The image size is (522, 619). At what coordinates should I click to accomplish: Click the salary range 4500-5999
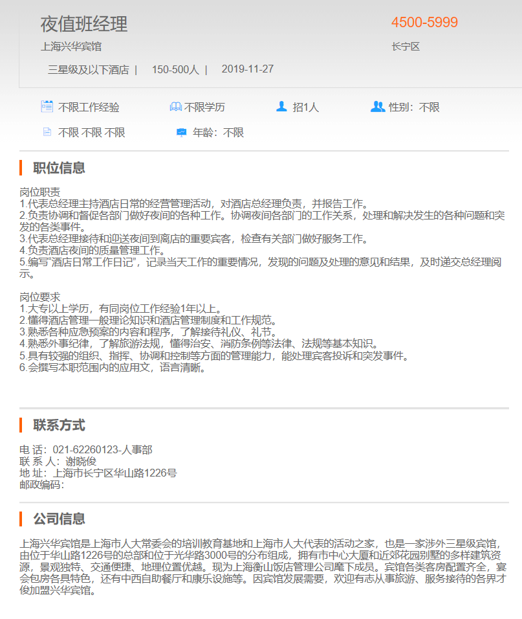tap(424, 23)
